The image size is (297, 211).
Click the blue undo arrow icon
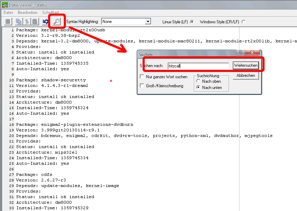[45, 22]
